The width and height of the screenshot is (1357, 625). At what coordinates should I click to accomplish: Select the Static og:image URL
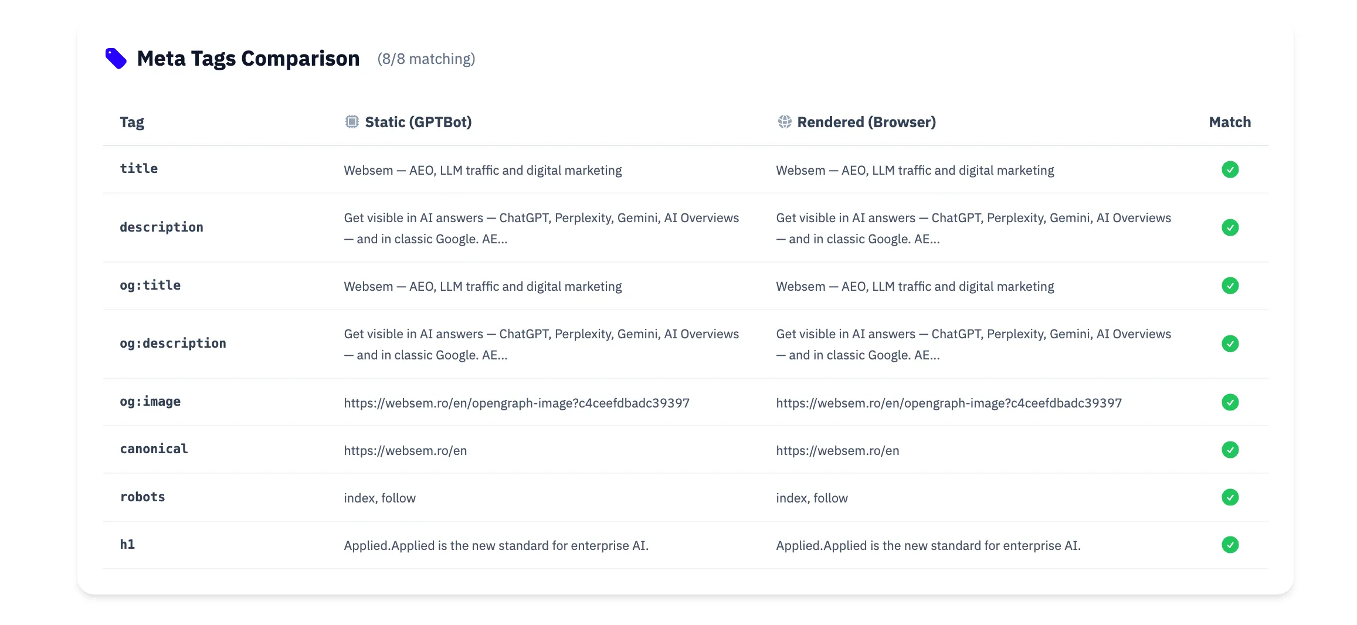pyautogui.click(x=517, y=403)
